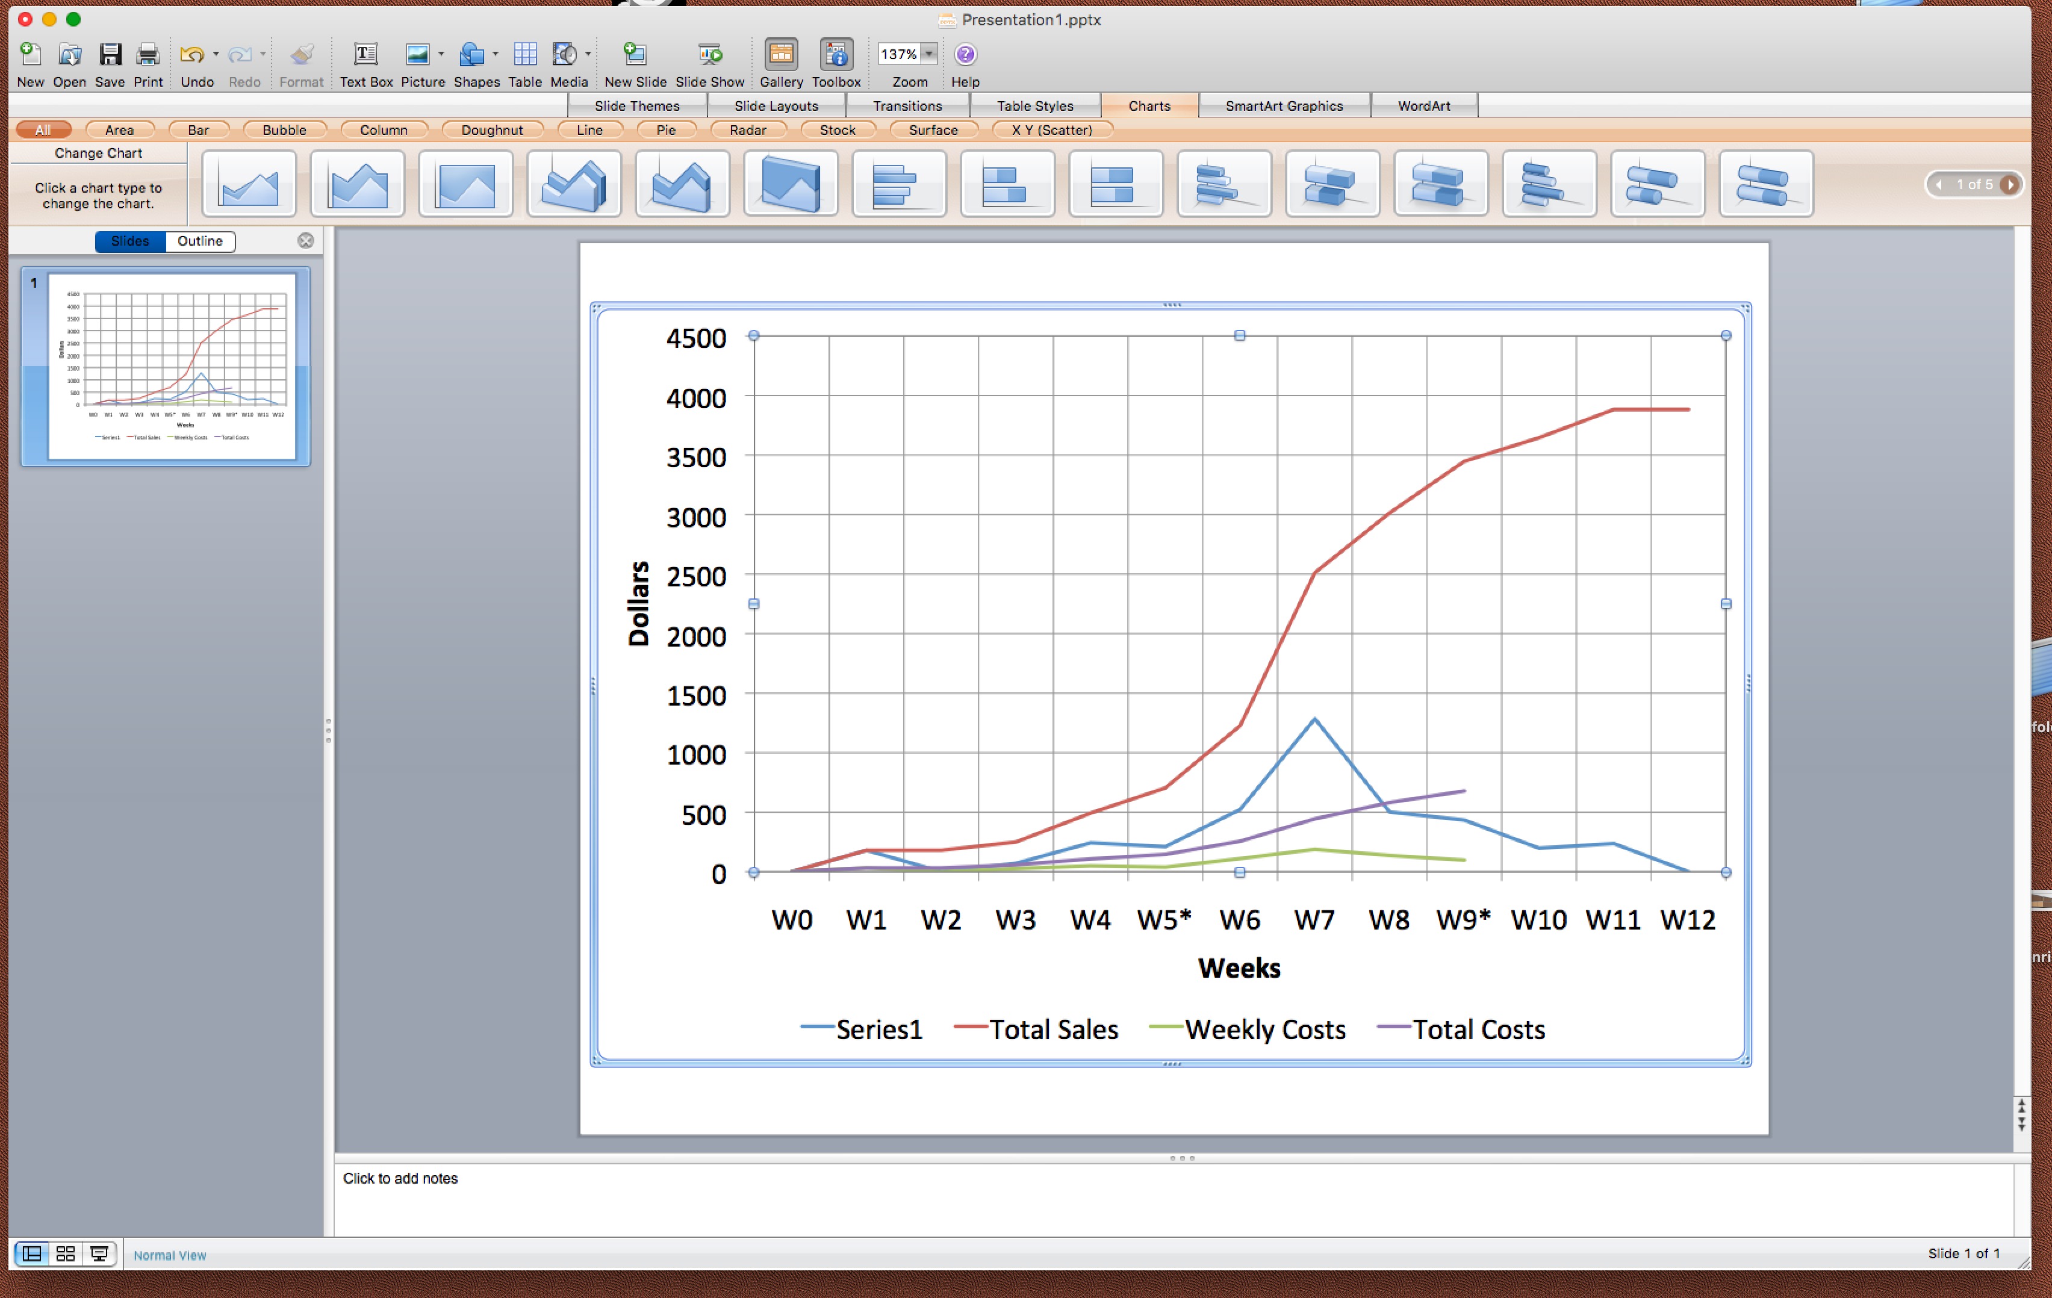Filter charts by Radar category
Viewport: 2052px width, 1298px height.
click(x=747, y=129)
